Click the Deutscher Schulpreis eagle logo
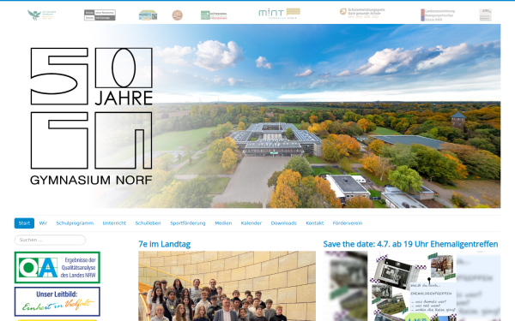515x321 pixels. (42, 15)
